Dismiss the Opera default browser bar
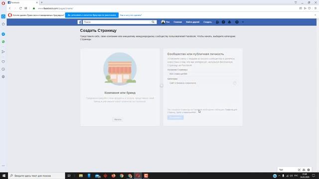The image size is (319, 179). point(316,15)
